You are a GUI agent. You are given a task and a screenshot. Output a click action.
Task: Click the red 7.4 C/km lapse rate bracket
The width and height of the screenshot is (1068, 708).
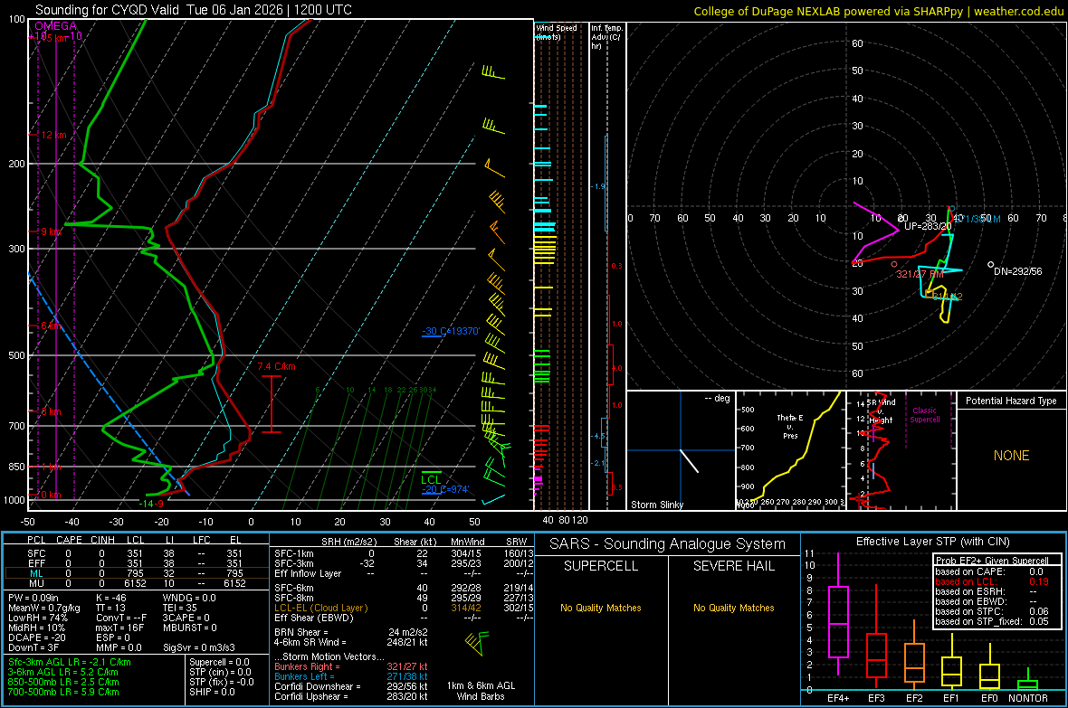click(272, 403)
